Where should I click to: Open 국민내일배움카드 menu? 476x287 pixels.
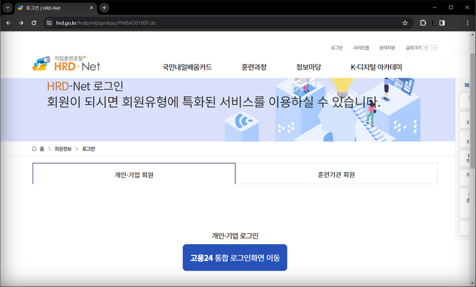point(187,67)
